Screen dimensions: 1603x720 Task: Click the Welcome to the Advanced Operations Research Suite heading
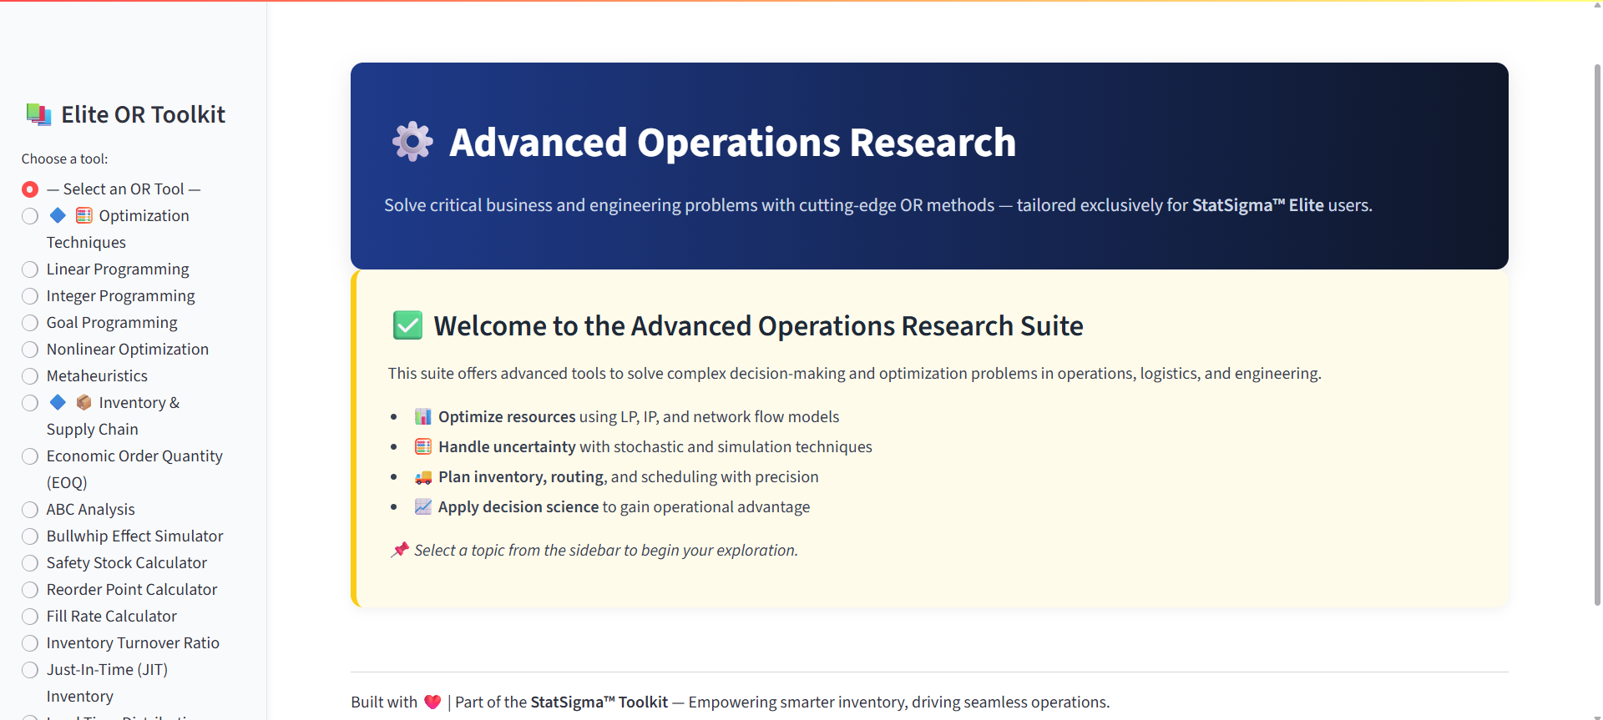[758, 325]
